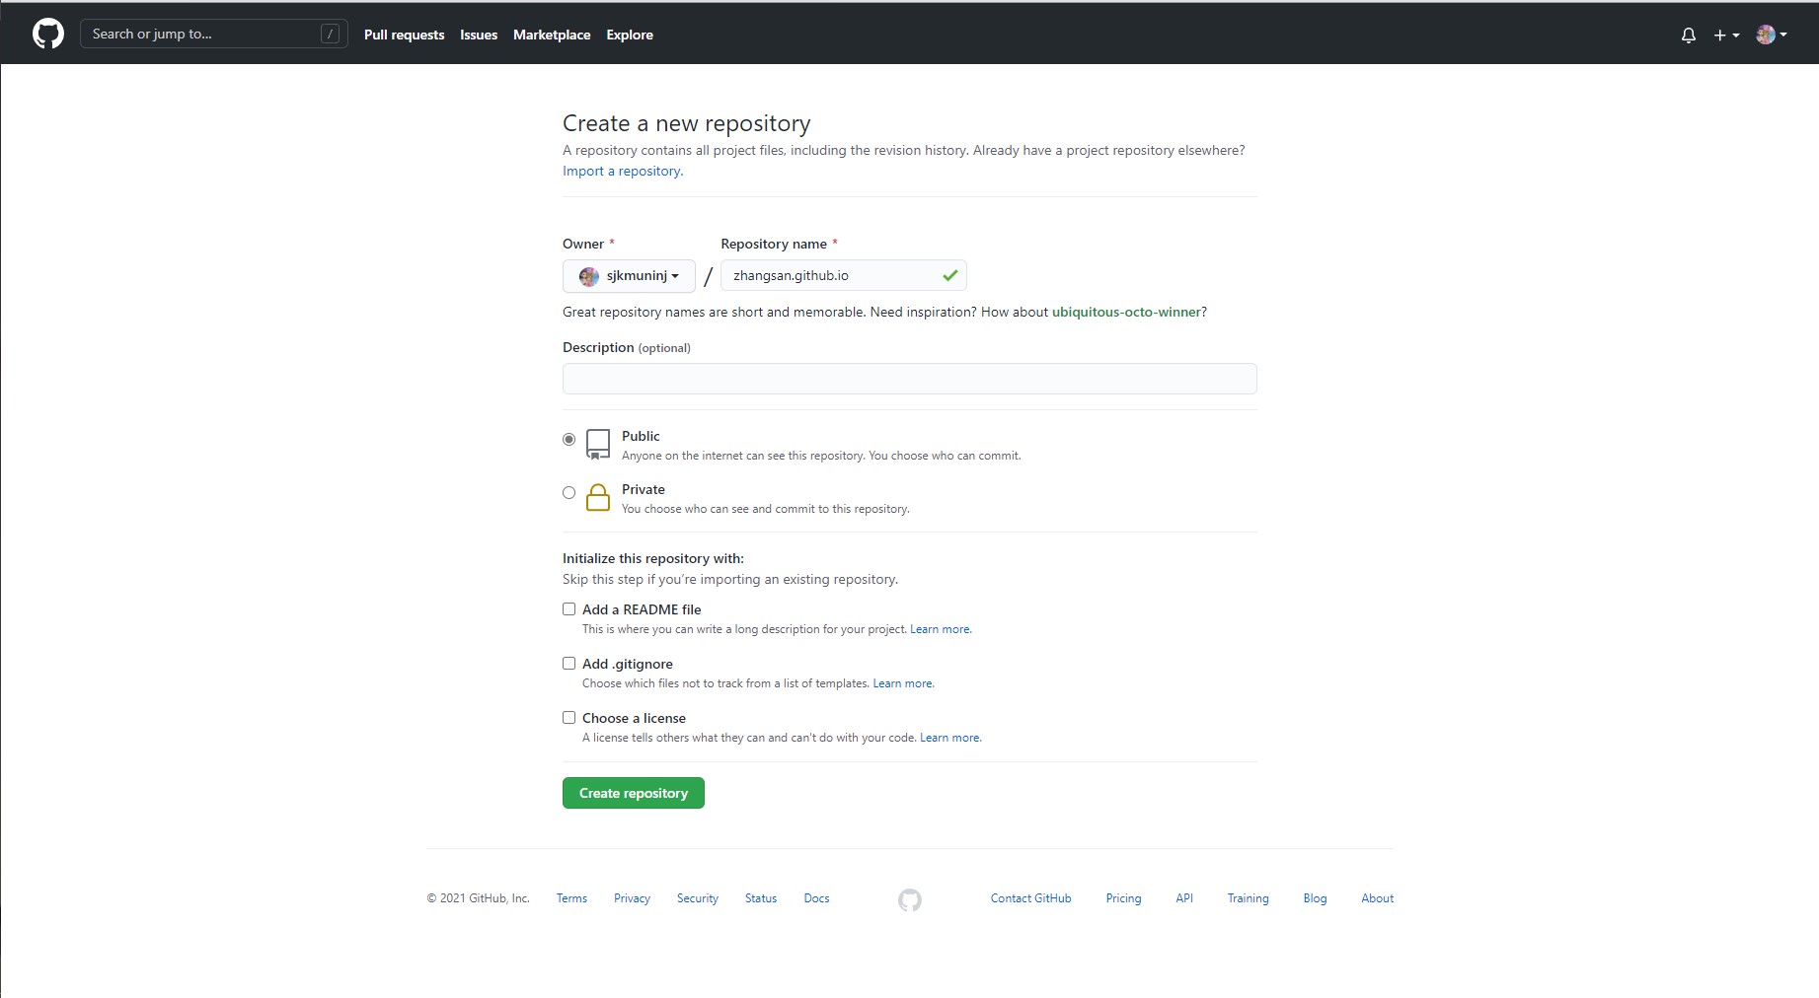The width and height of the screenshot is (1819, 998).
Task: Click the Repository name input field
Action: click(844, 275)
